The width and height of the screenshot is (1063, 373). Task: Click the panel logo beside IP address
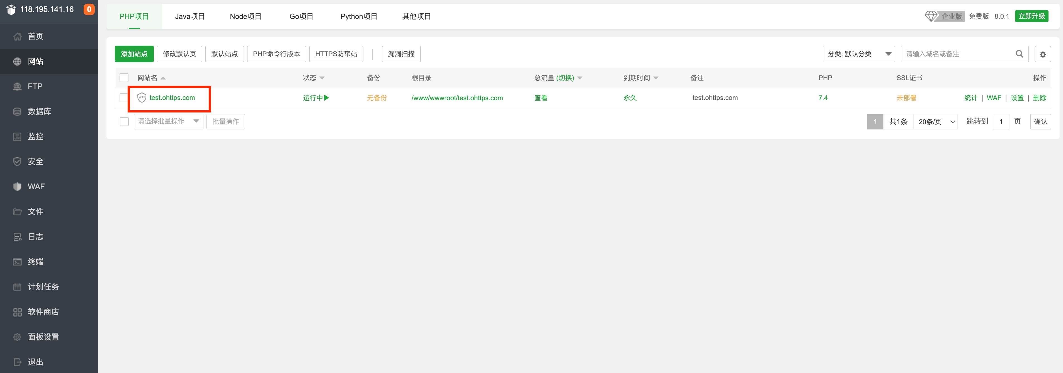pyautogui.click(x=11, y=9)
